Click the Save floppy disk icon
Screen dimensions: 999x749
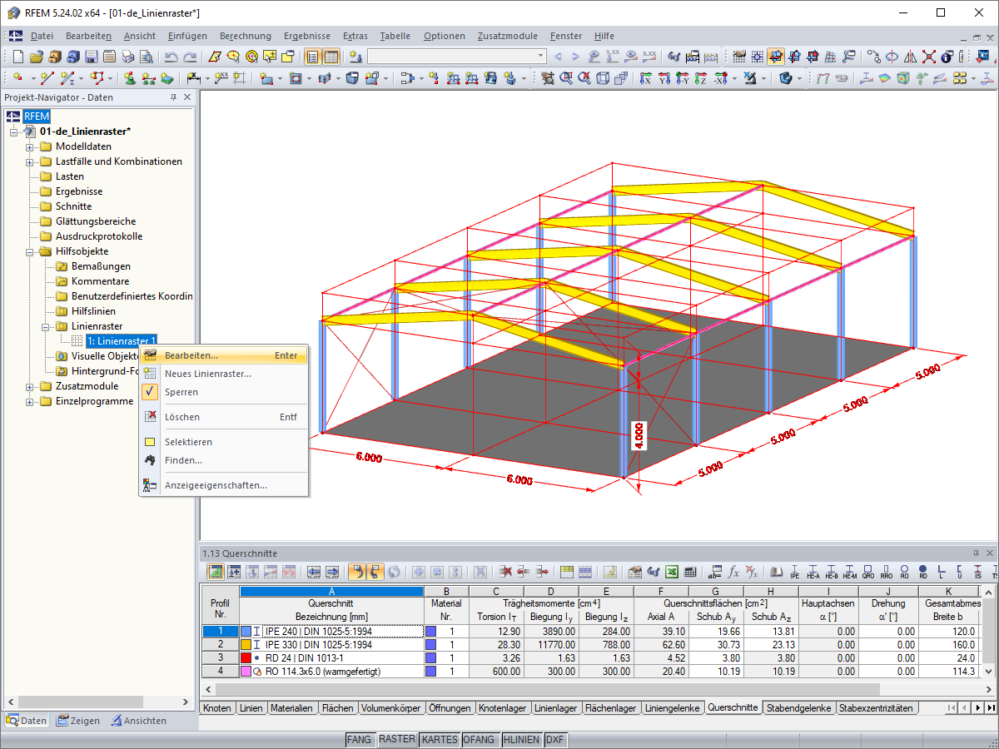click(x=91, y=57)
